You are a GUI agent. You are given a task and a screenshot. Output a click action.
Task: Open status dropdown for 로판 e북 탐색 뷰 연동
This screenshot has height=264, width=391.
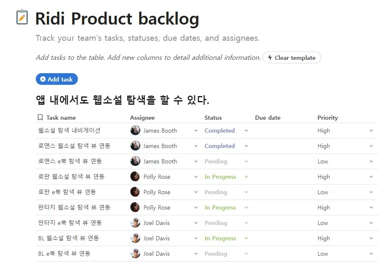247,192
